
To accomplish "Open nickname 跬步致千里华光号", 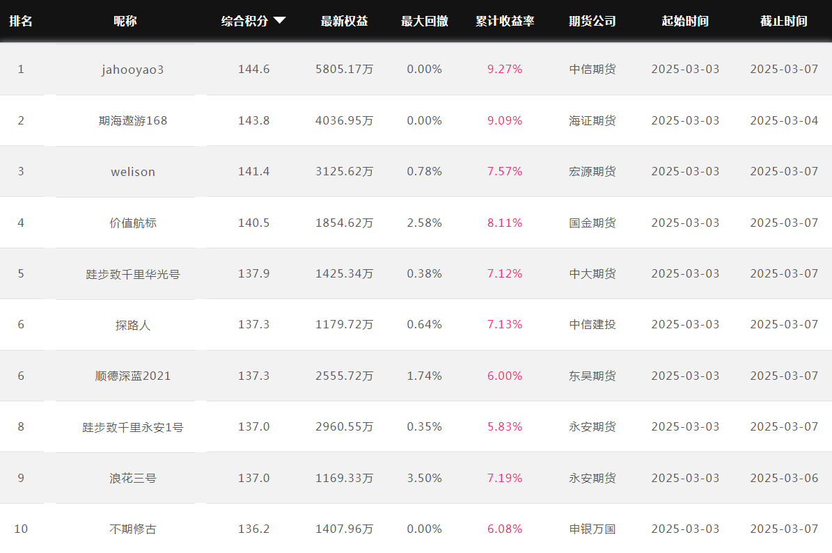I will pyautogui.click(x=133, y=274).
